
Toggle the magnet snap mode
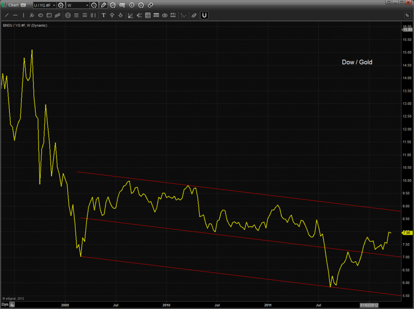[204, 15]
